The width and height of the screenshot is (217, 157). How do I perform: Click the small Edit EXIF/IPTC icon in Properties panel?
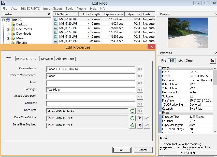[212, 61]
